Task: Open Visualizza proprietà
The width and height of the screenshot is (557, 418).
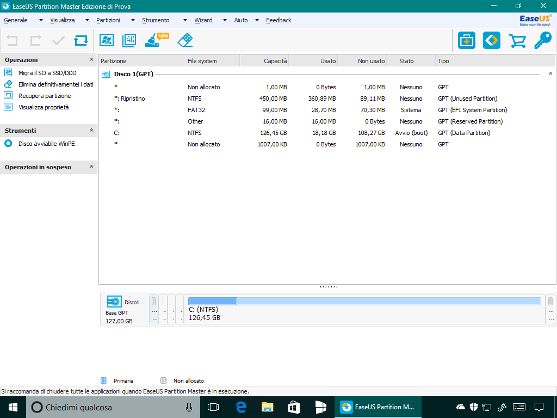Action: 44,107
